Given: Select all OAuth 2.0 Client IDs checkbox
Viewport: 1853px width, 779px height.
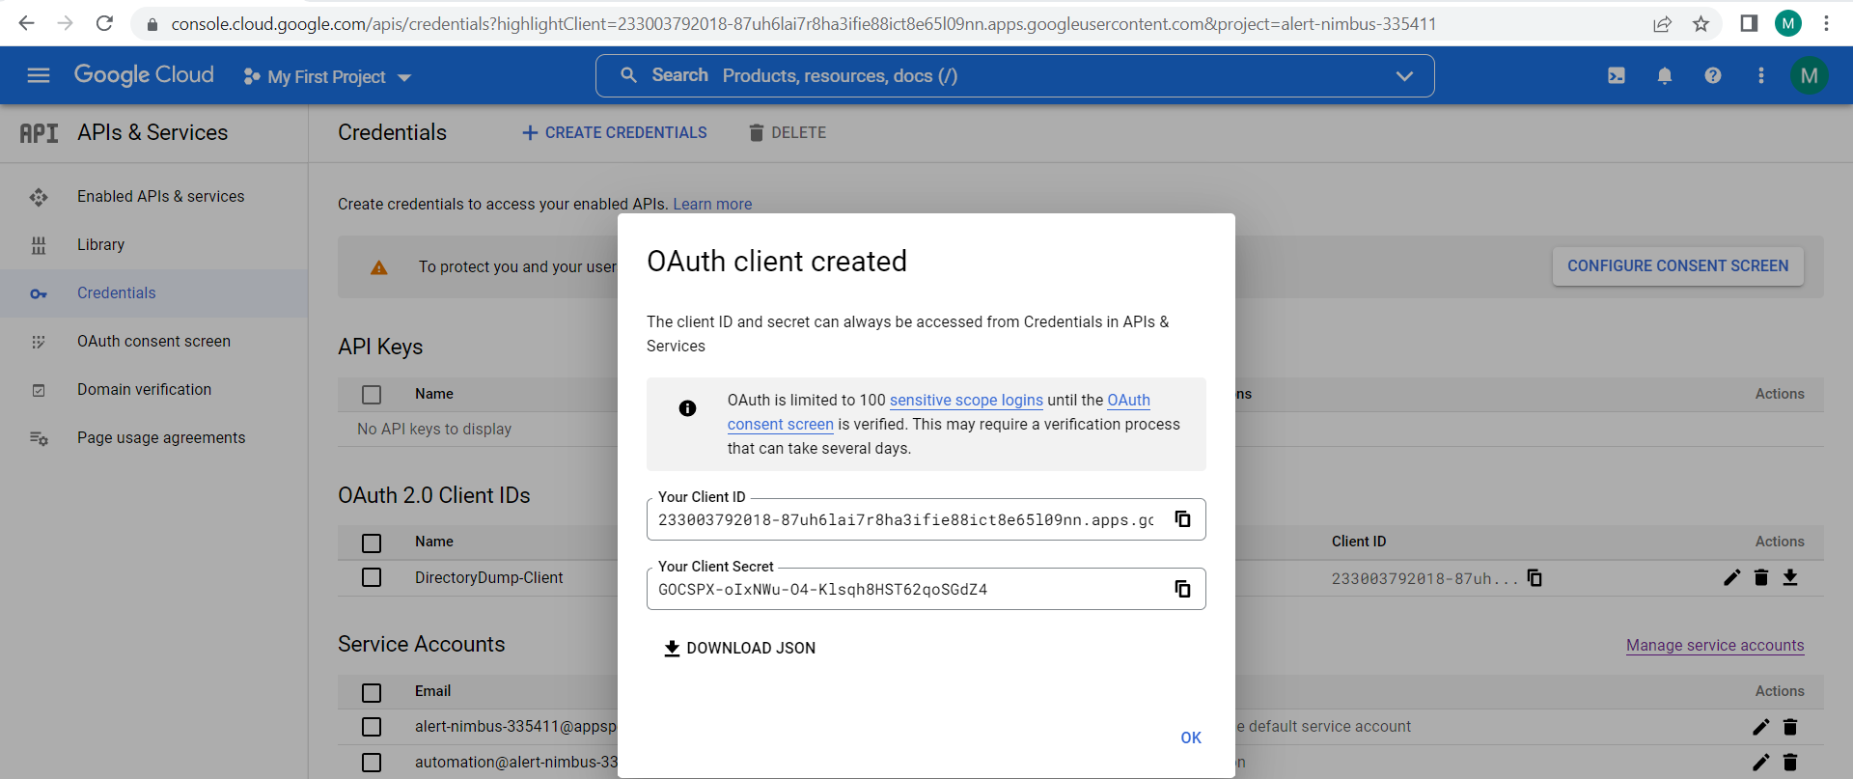Looking at the screenshot, I should [372, 543].
